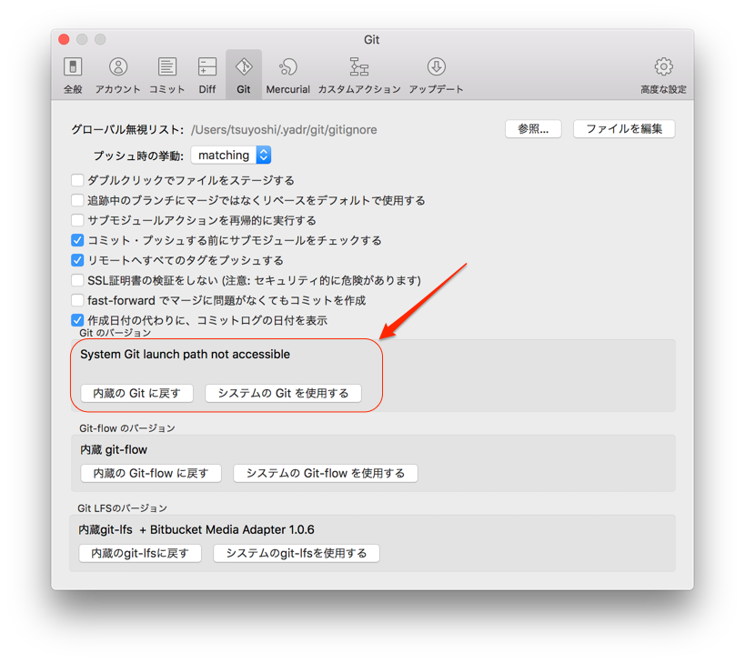Image resolution: width=745 pixels, height=663 pixels.
Task: Select the Git preferences icon
Action: tap(244, 75)
